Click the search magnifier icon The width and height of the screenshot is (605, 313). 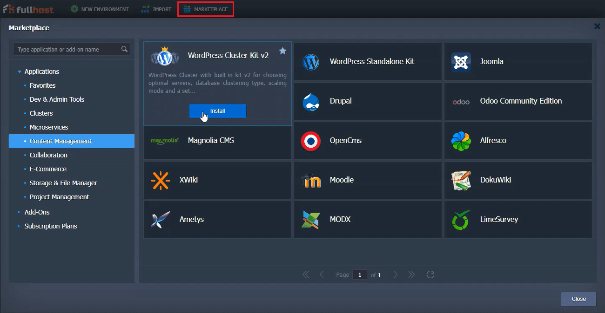point(124,49)
